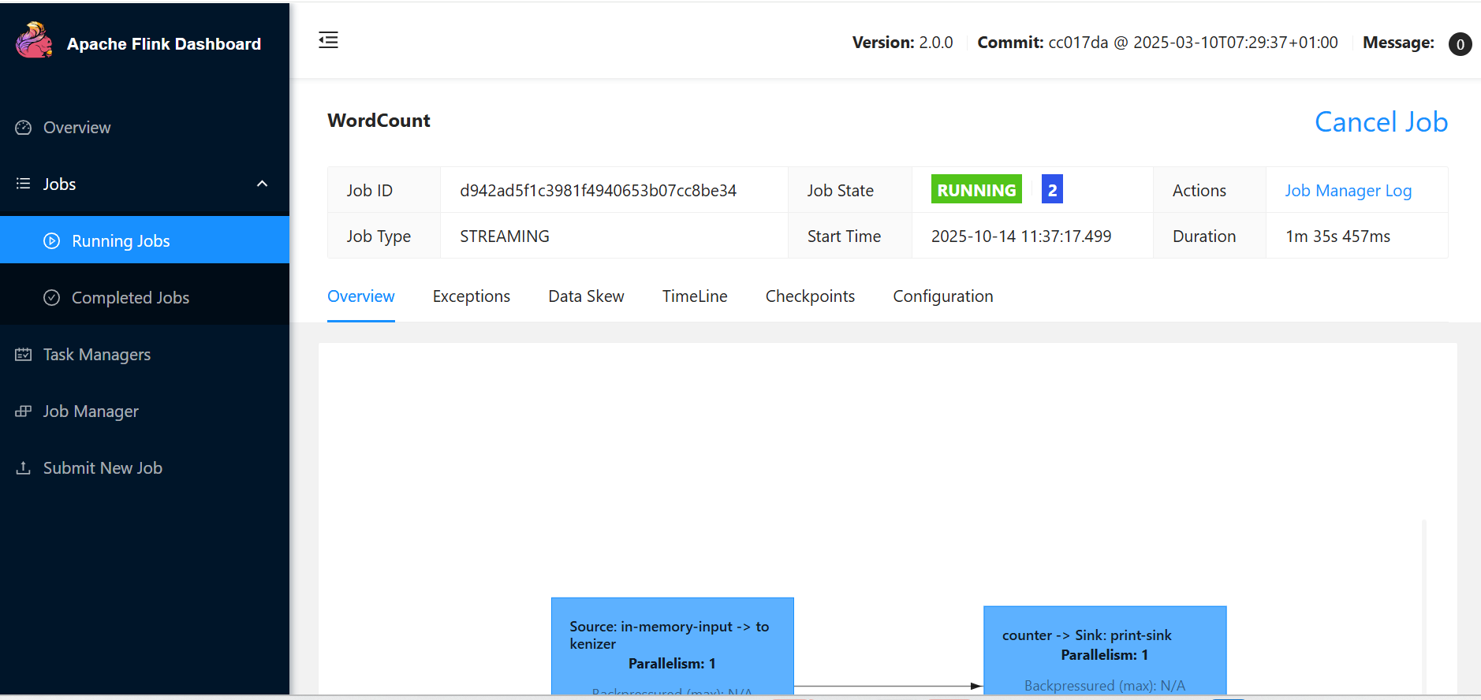
Task: Click the Job Manager build icon
Action: (24, 411)
